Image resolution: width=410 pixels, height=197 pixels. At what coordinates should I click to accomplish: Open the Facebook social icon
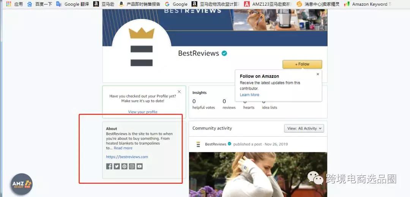tap(109, 166)
